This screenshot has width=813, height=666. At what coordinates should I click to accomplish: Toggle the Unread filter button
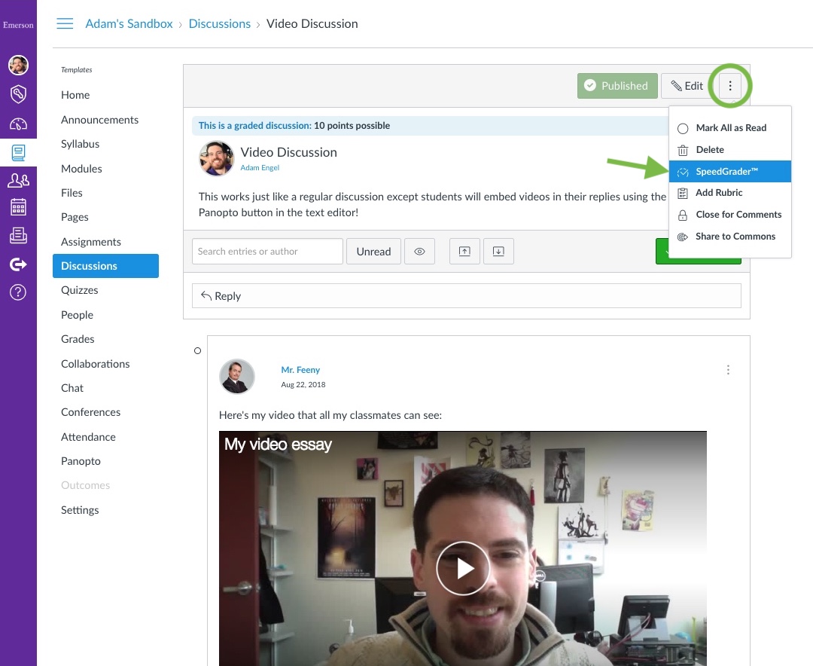click(x=373, y=251)
